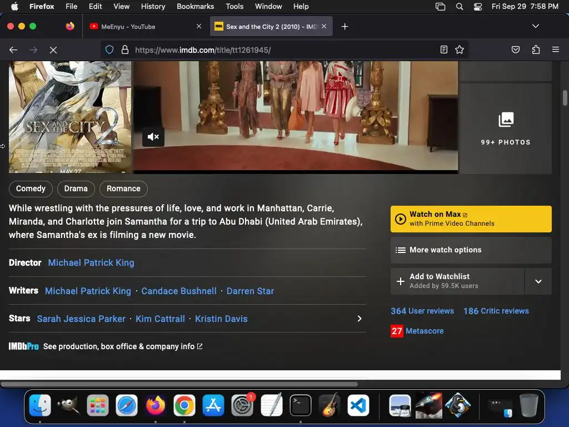Click the Watch on Max button

point(471,219)
